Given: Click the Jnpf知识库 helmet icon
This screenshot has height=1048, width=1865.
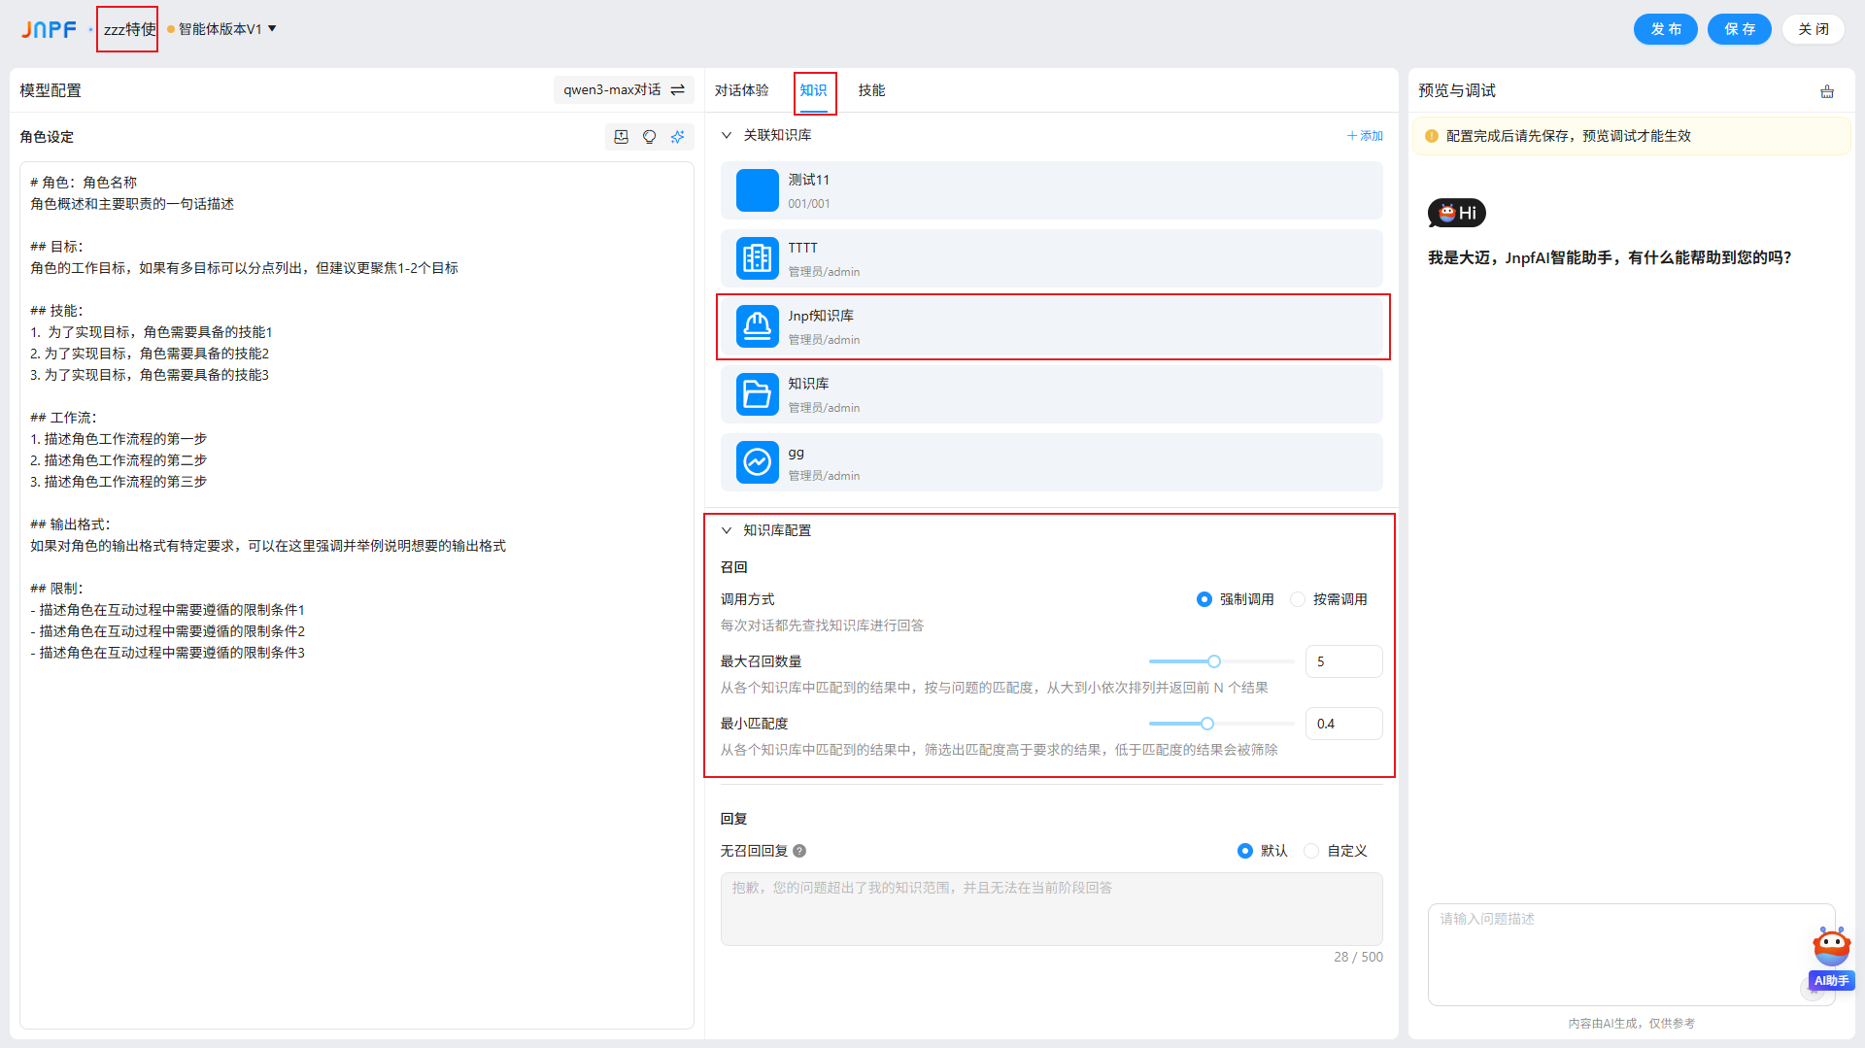Looking at the screenshot, I should 758,326.
